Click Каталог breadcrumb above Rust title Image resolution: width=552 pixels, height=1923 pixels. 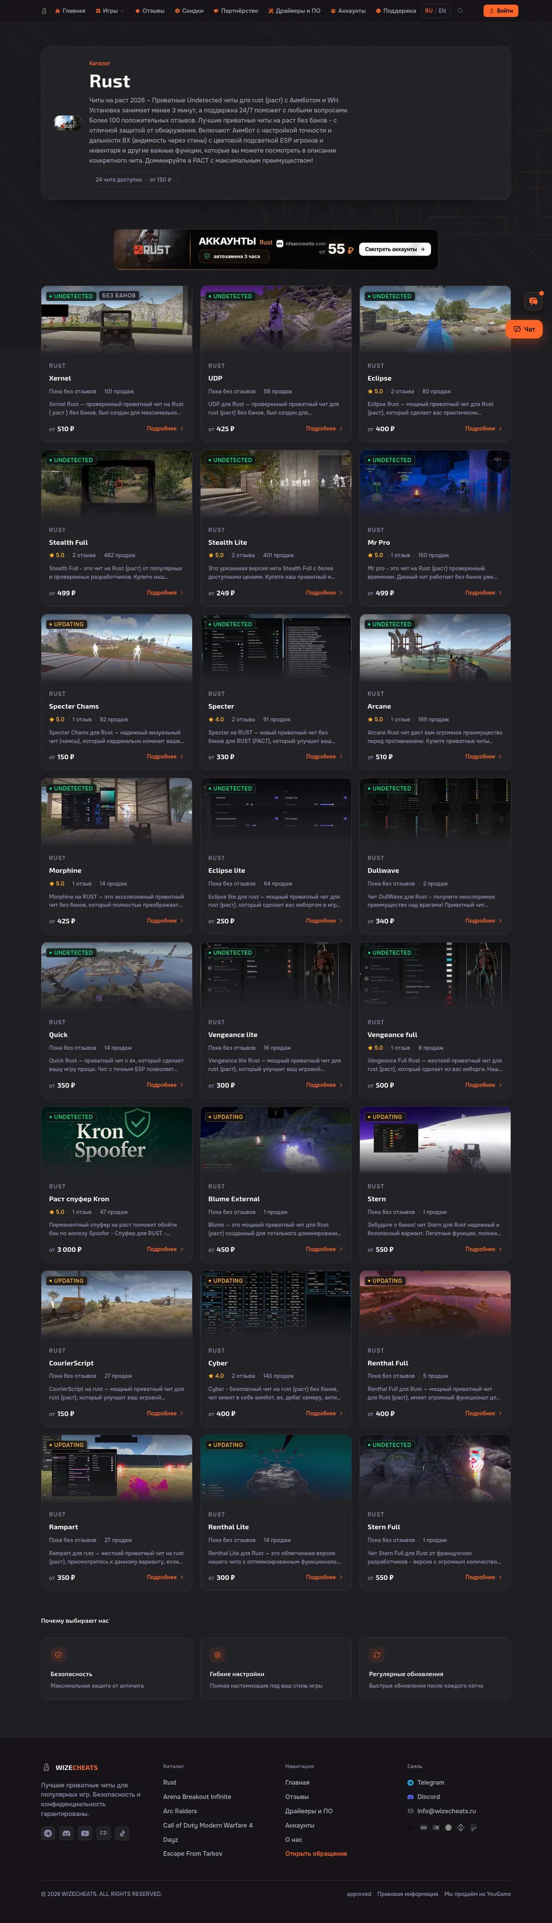point(99,63)
